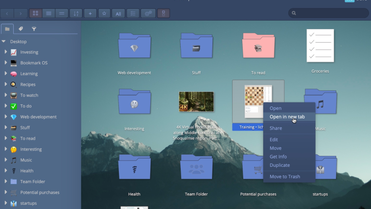The height and width of the screenshot is (209, 371).
Task: Click the plus add-new icon
Action: [x=90, y=13]
